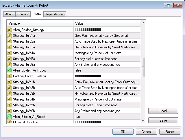Select the Strategy_Info6b variable name
This screenshot has width=185, height=139.
click(24, 111)
